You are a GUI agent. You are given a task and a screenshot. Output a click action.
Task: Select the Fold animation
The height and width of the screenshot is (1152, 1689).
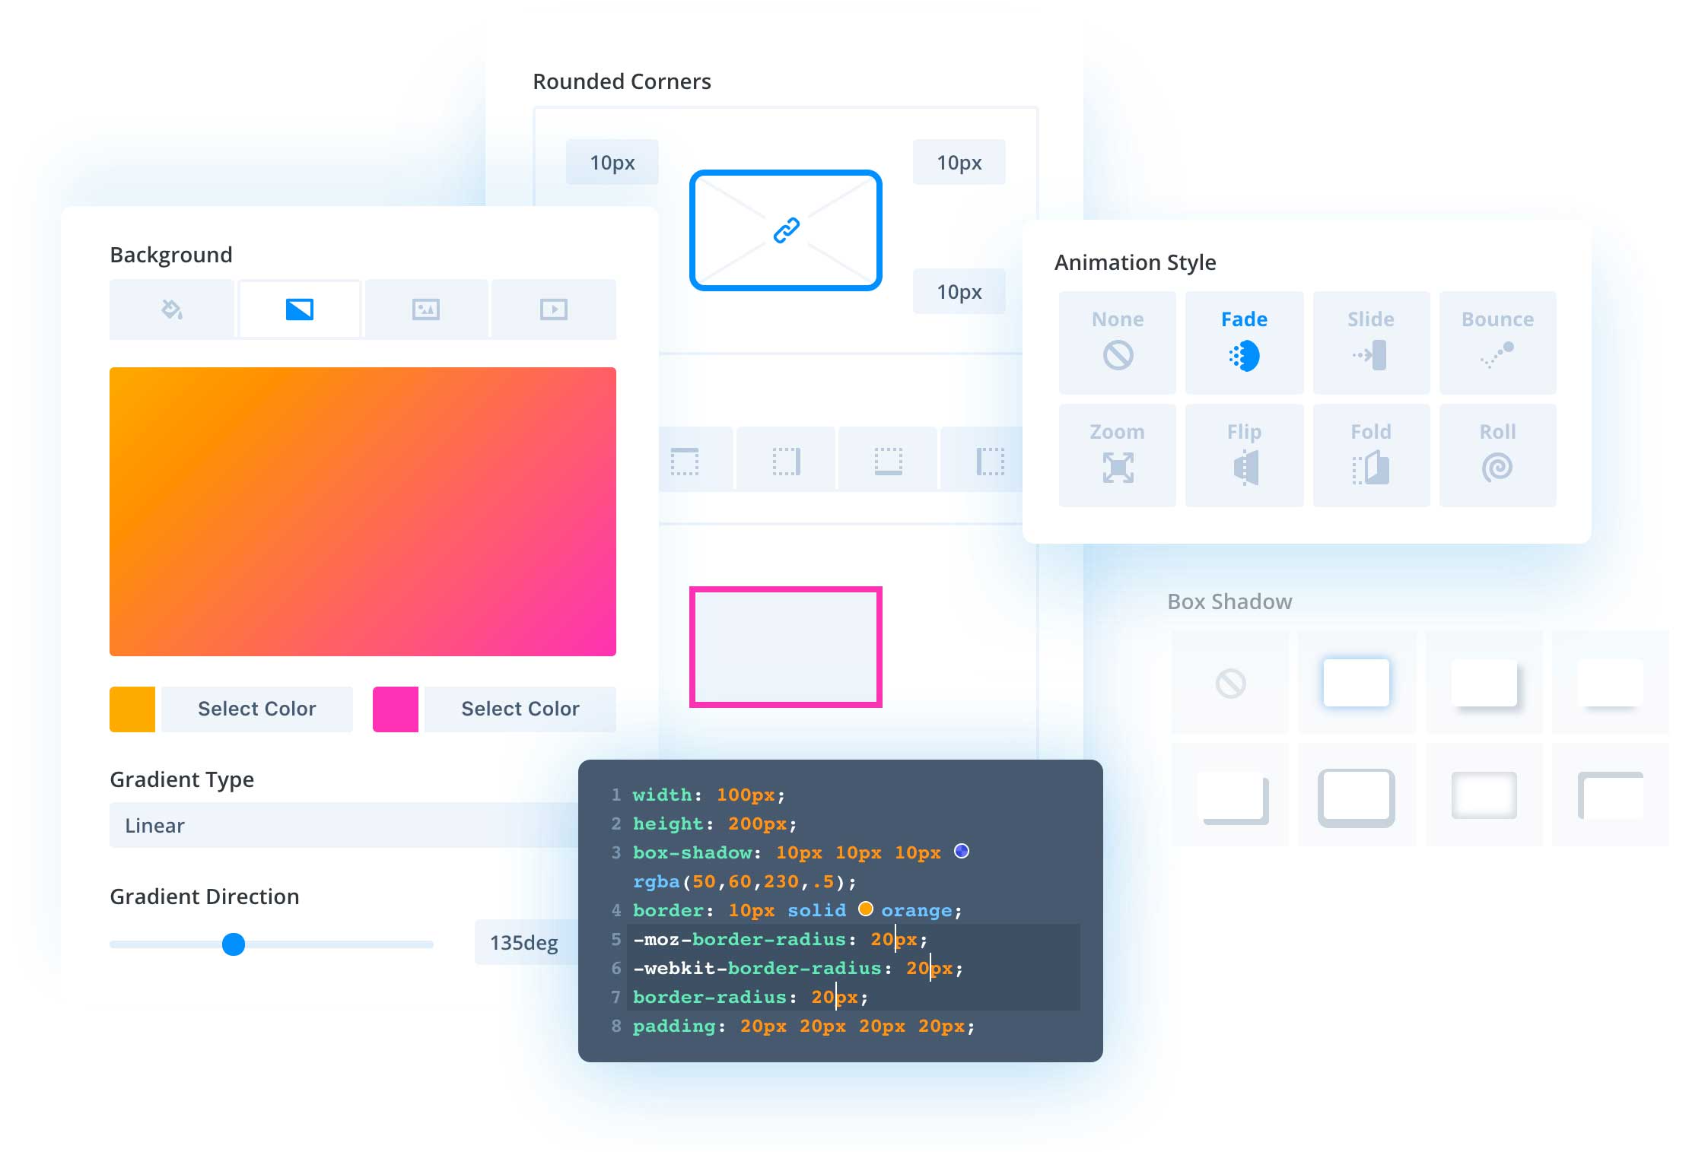(1370, 454)
